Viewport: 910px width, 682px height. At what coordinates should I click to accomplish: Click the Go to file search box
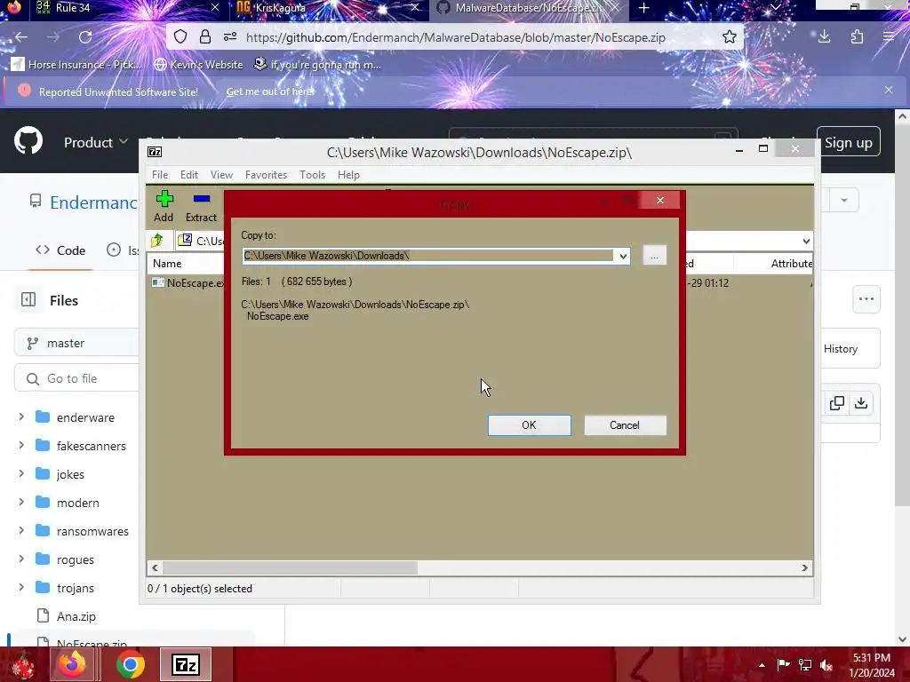(78, 378)
